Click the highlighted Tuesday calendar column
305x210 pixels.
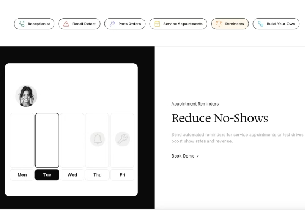[x=47, y=140]
